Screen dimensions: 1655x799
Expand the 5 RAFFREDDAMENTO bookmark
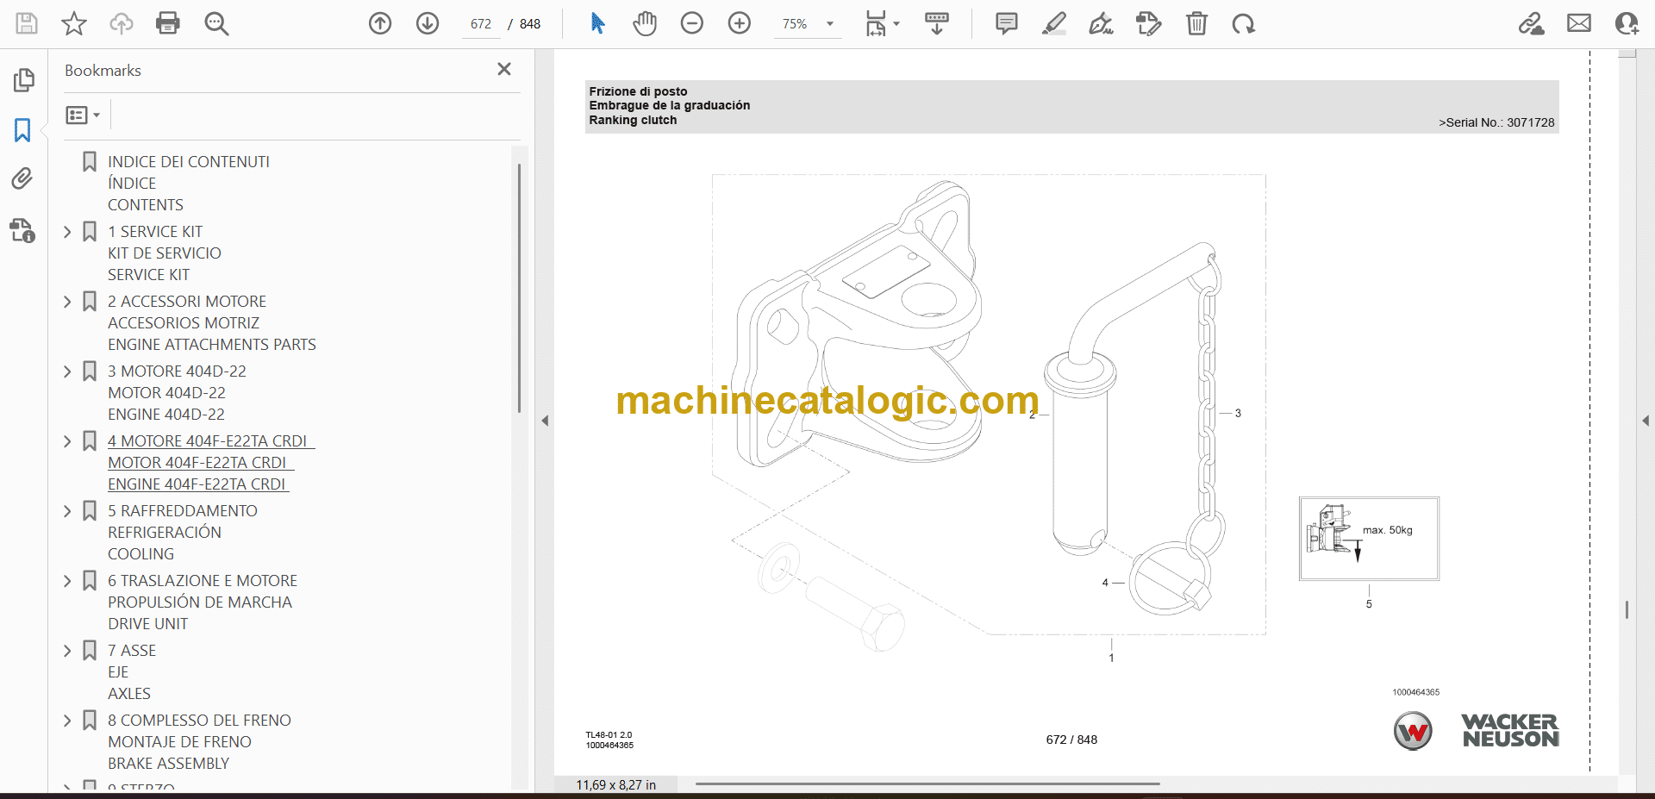click(x=68, y=511)
